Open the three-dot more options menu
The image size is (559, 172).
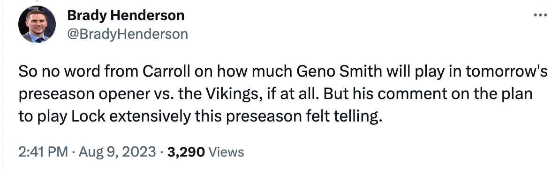click(540, 15)
